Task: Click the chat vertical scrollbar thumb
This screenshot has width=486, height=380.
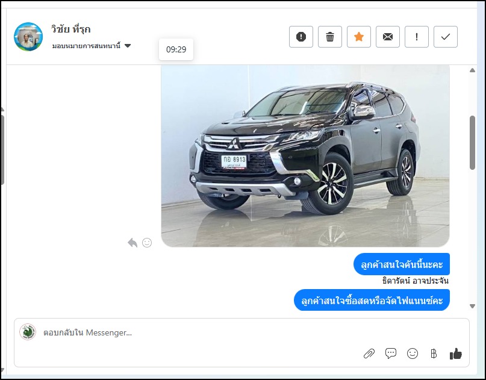Action: [472, 143]
